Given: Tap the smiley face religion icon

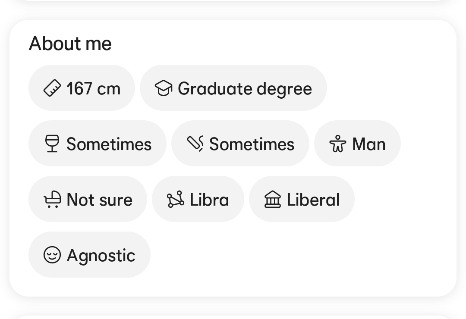Looking at the screenshot, I should pyautogui.click(x=52, y=255).
